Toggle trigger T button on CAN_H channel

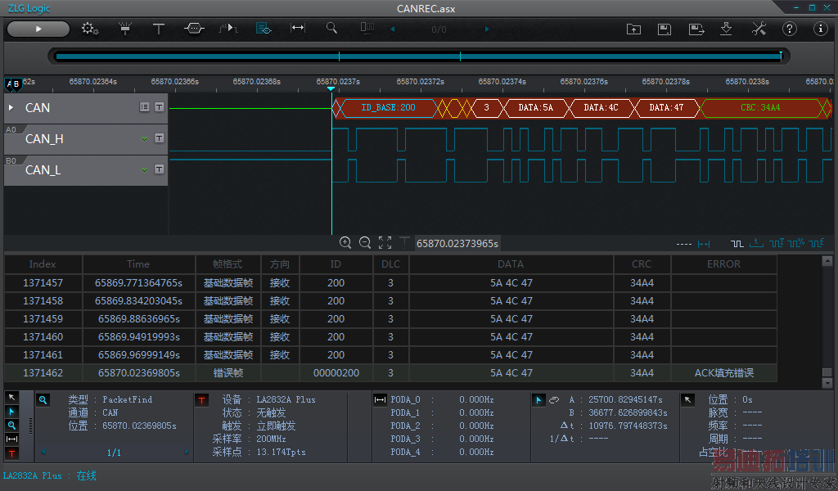point(160,138)
